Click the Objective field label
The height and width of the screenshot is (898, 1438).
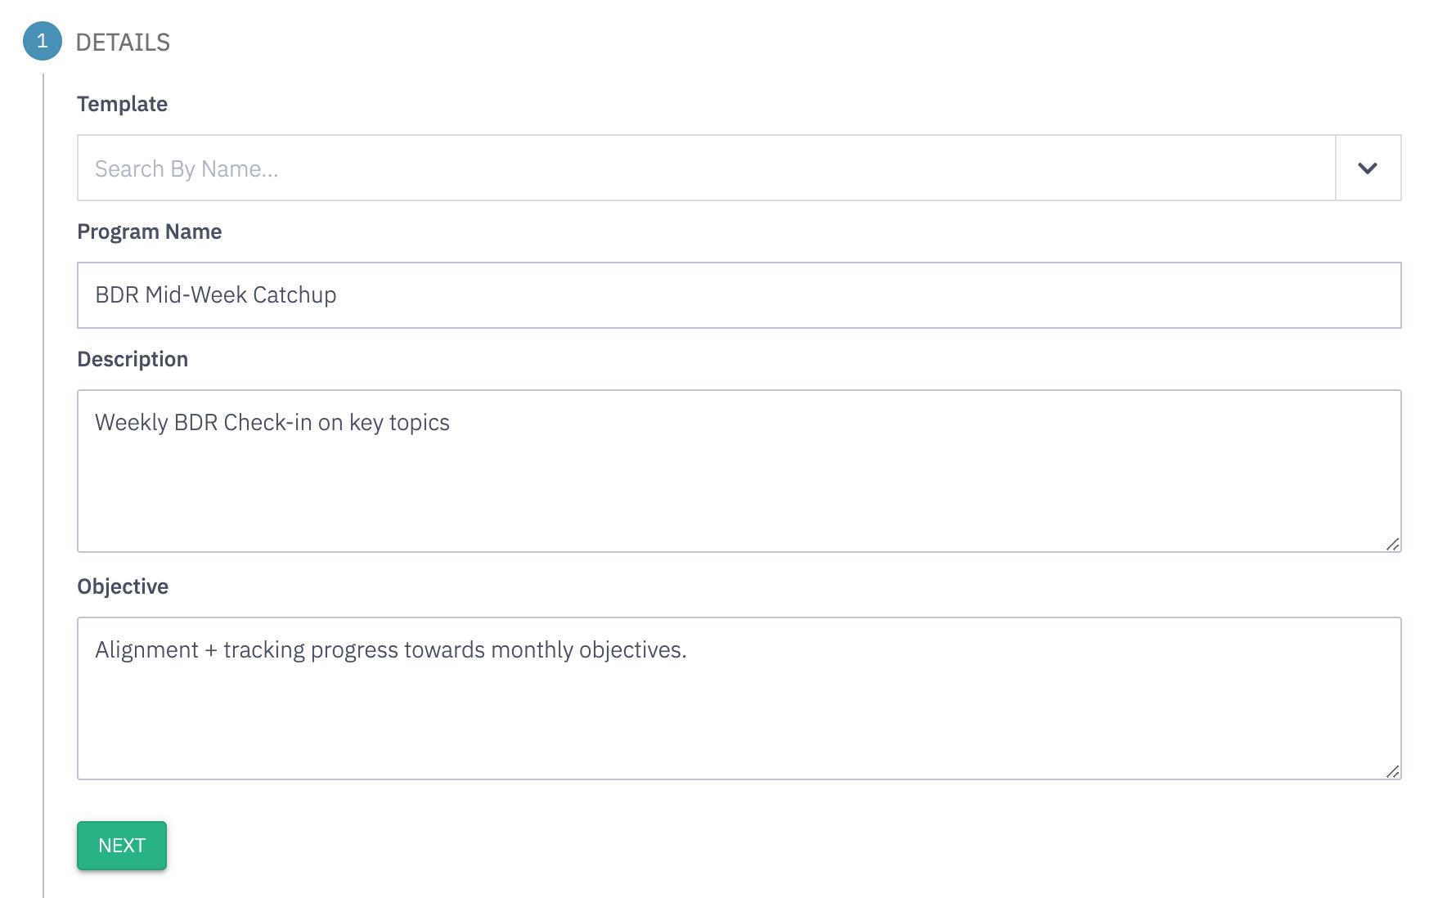point(123,586)
